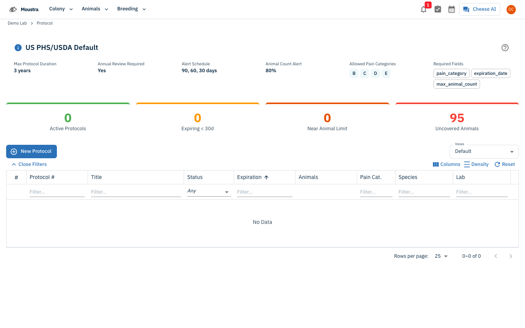525x328 pixels.
Task: Open Cheese AI chat
Action: 480,9
